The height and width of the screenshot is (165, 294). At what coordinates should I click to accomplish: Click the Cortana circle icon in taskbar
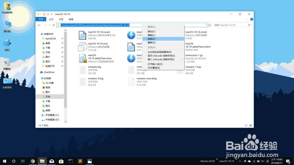[14, 161]
